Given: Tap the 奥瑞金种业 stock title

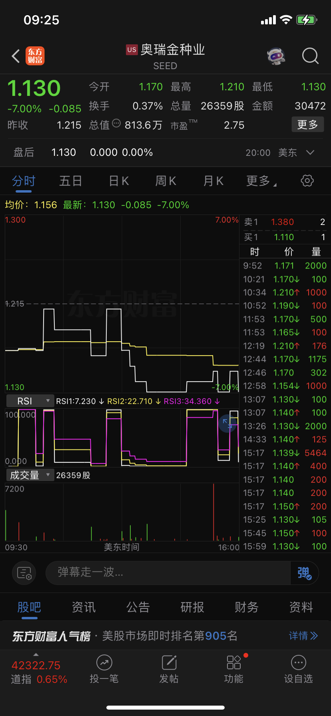Looking at the screenshot, I should (x=173, y=50).
